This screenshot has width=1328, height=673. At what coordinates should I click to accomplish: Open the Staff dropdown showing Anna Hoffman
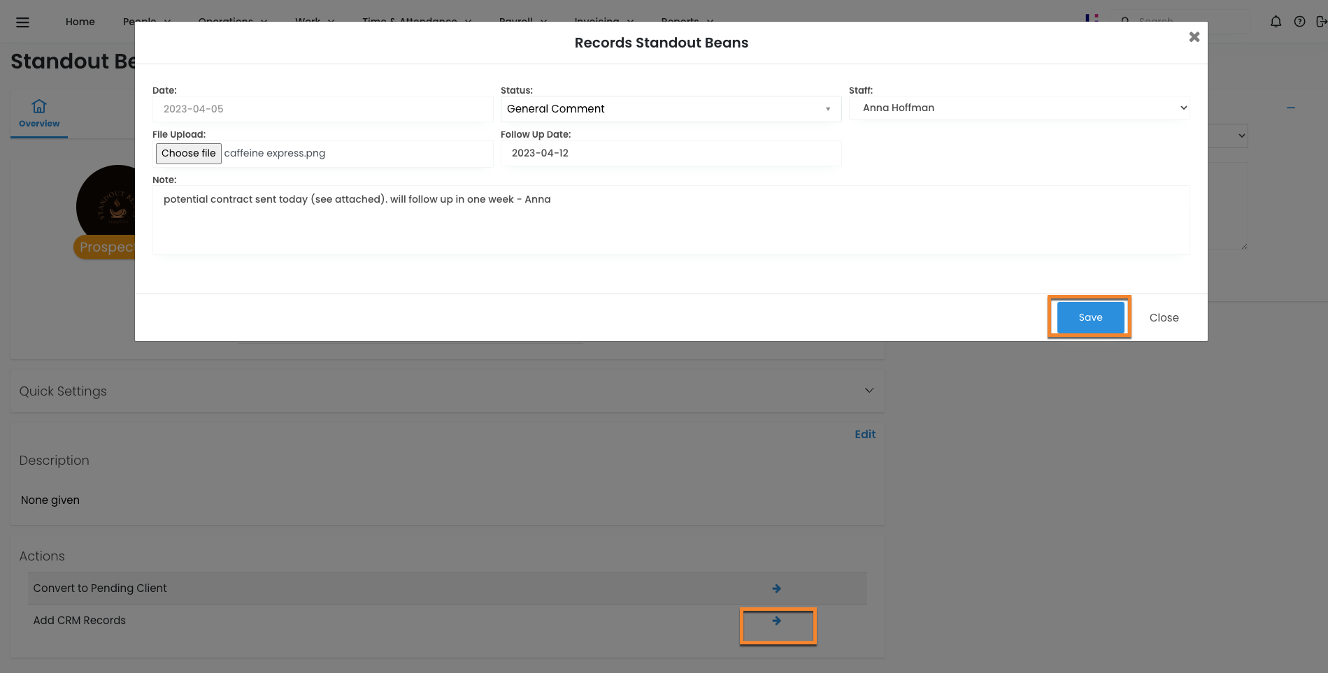coord(1019,108)
